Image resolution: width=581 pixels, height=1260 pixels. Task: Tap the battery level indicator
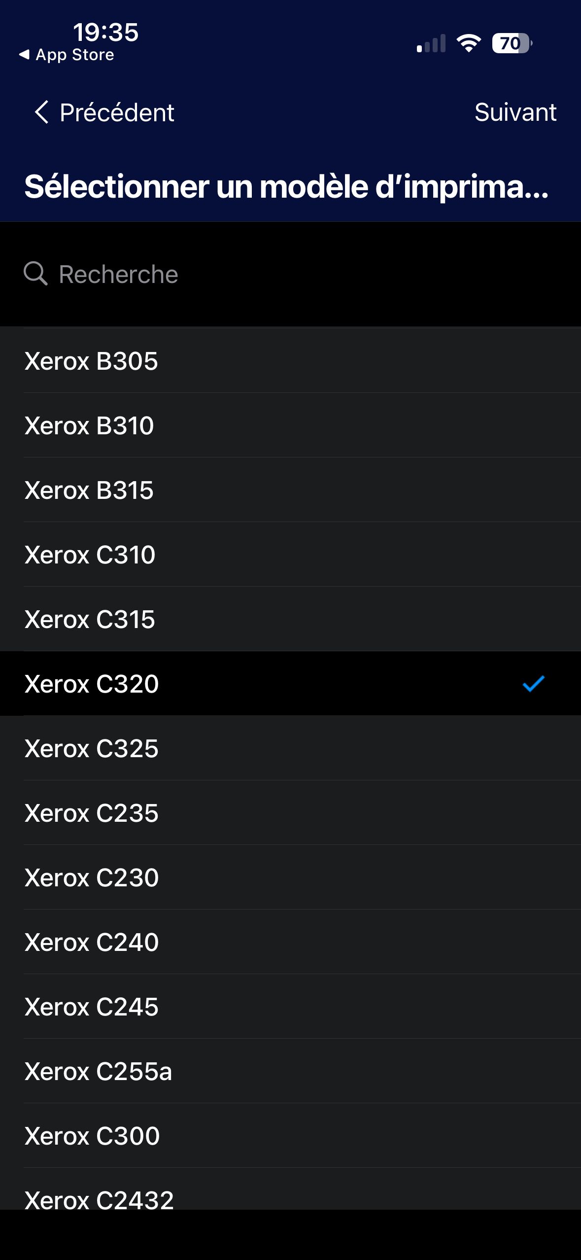[x=511, y=43]
